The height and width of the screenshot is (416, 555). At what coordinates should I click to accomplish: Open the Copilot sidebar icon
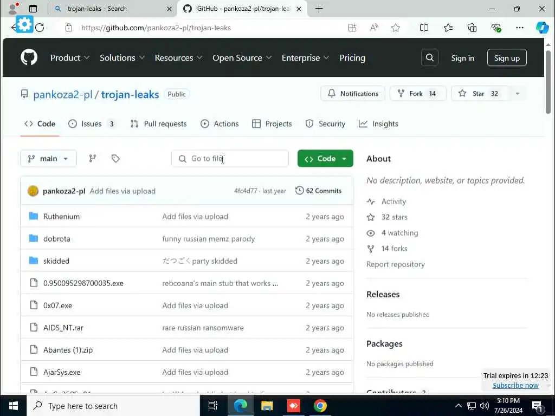click(542, 28)
